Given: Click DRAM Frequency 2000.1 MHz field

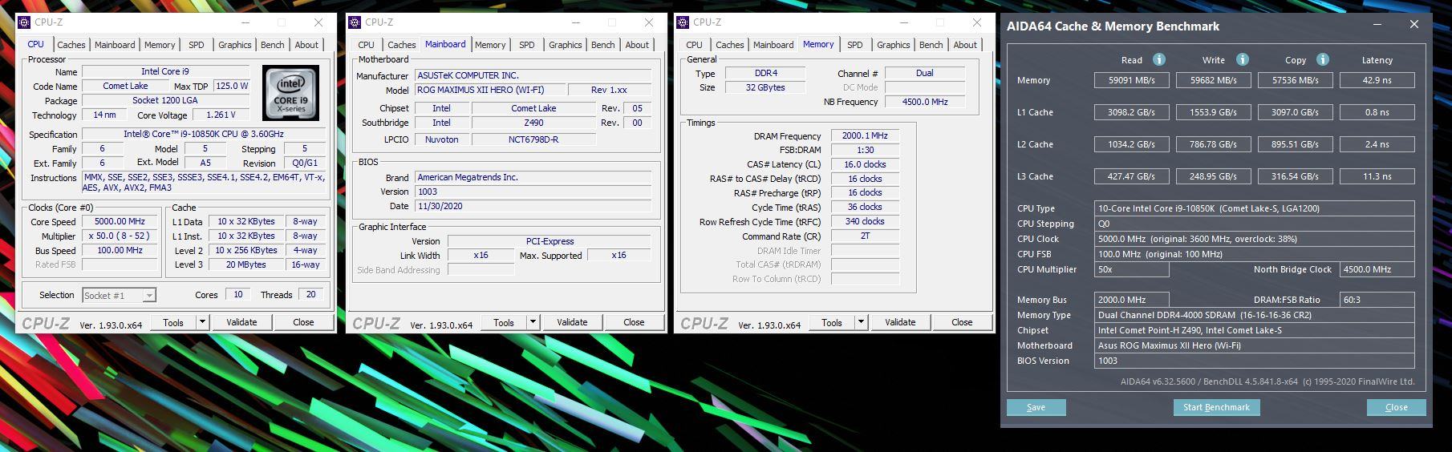Looking at the screenshot, I should 865,135.
